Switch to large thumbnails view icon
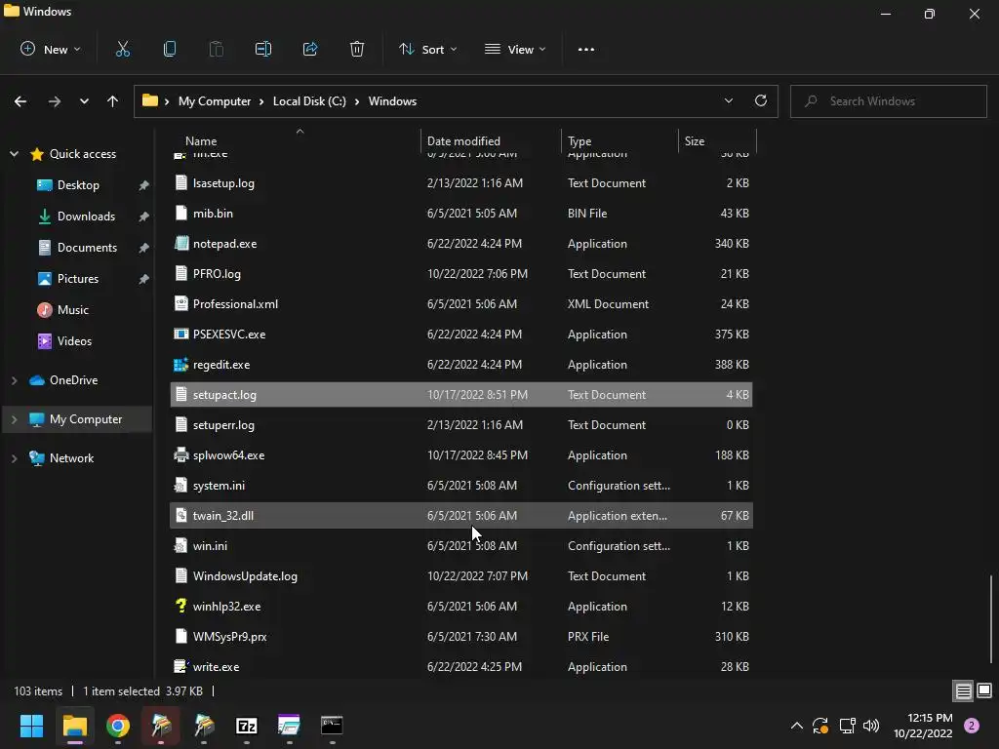 [x=984, y=690]
